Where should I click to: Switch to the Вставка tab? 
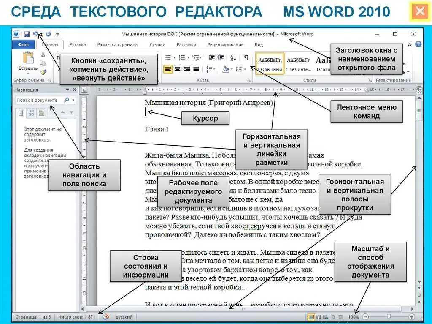click(x=78, y=44)
